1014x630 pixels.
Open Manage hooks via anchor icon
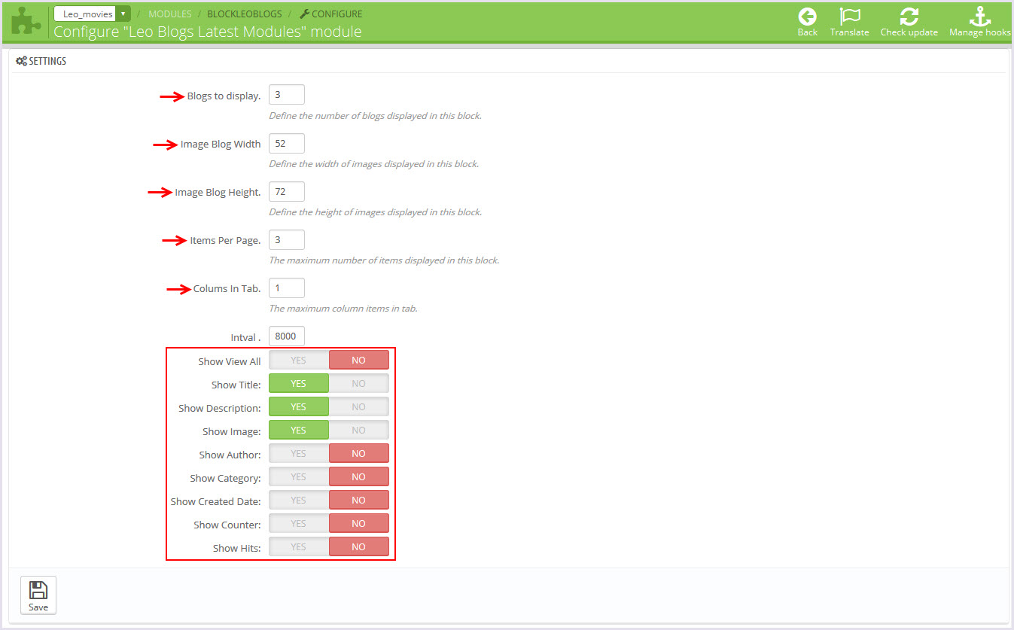click(x=979, y=17)
